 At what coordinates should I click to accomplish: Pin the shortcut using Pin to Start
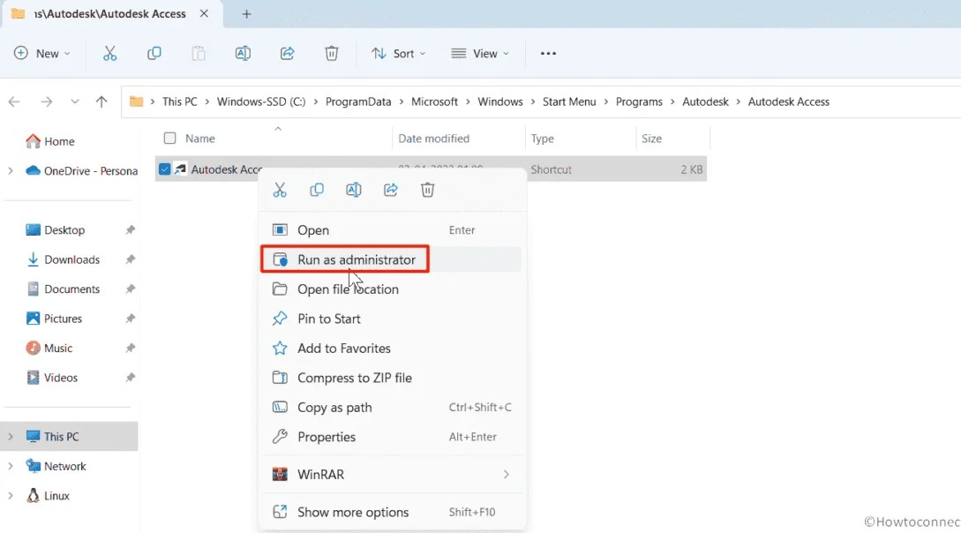[x=327, y=319]
